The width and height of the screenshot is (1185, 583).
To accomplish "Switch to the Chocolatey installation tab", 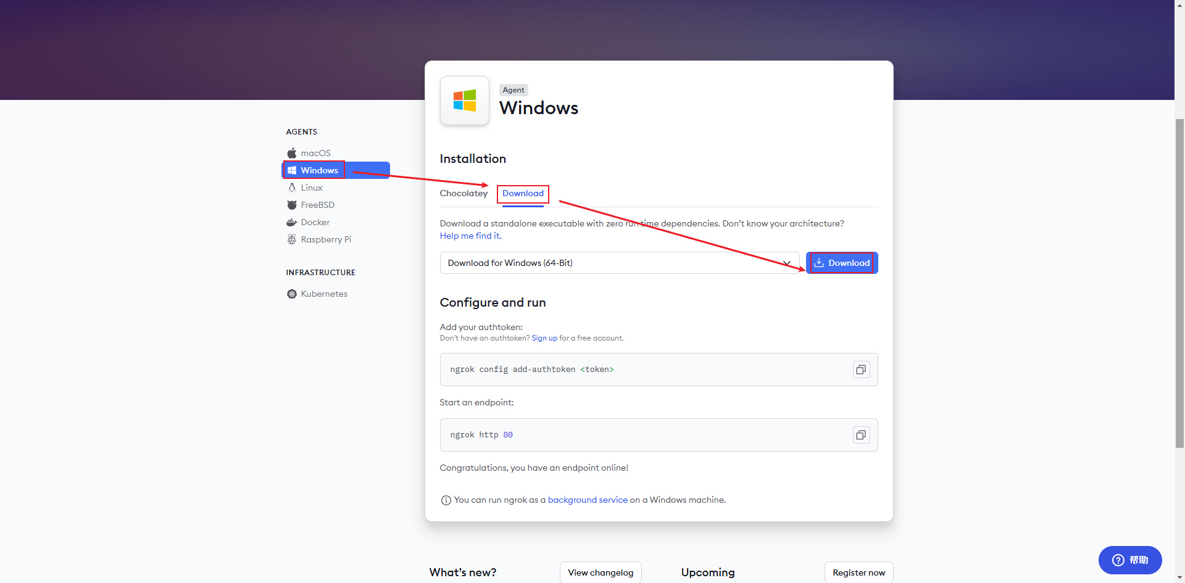I will [x=464, y=193].
